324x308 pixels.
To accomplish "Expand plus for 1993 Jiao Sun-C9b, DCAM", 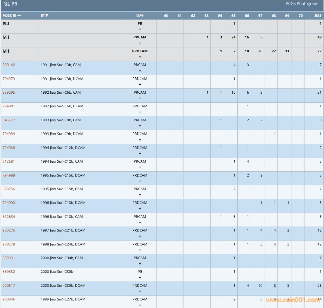I will pyautogui.click(x=140, y=140).
